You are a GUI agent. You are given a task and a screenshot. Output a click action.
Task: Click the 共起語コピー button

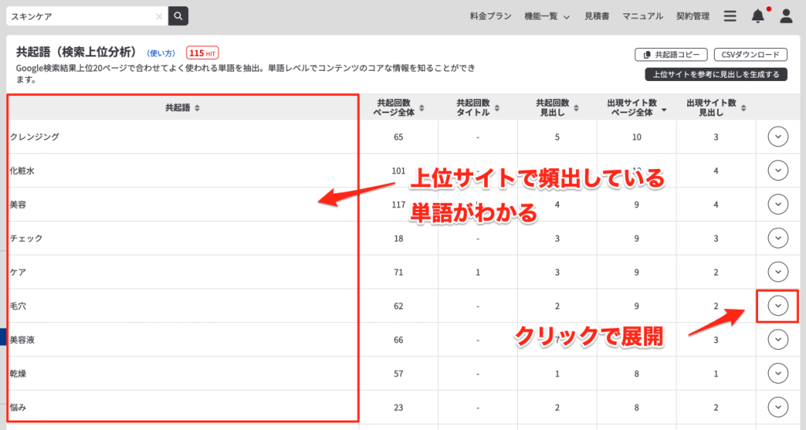tap(671, 55)
